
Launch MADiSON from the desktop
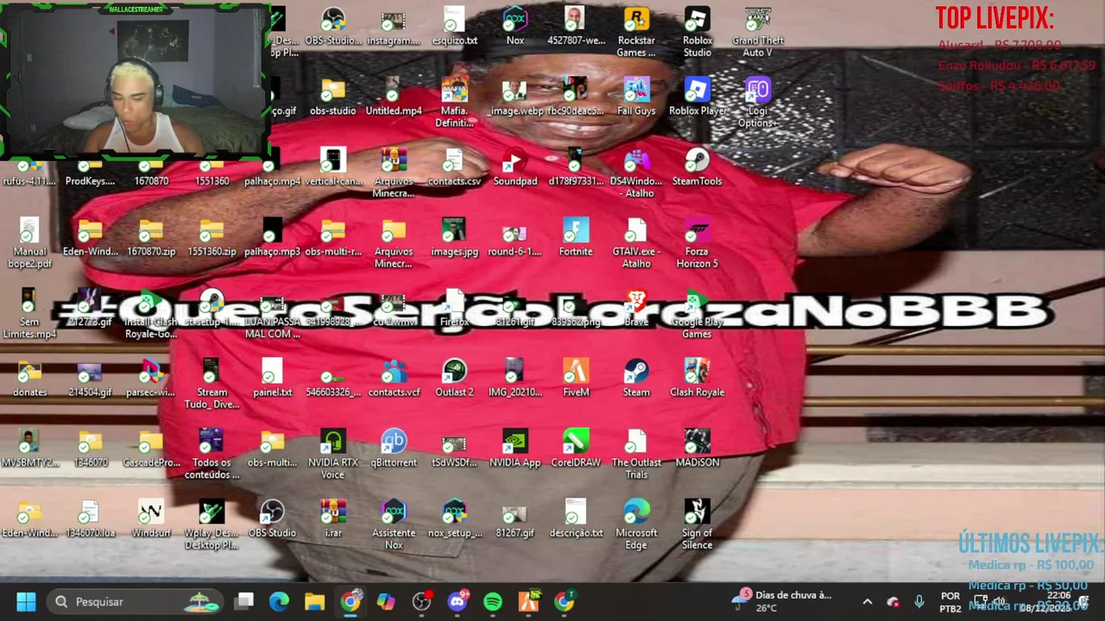tap(698, 448)
